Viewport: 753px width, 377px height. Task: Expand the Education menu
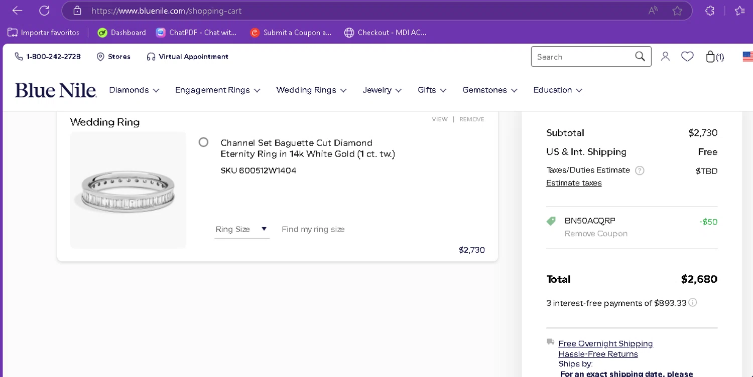[557, 90]
